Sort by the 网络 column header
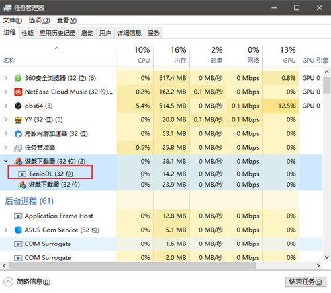The height and width of the screenshot is (293, 331). 244,55
